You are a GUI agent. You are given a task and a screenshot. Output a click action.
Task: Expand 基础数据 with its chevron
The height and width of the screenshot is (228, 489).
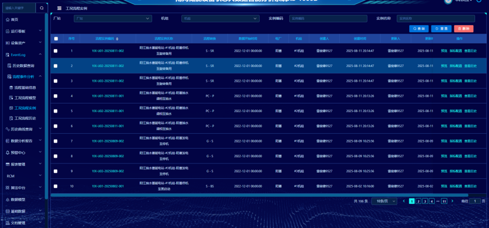click(x=40, y=211)
